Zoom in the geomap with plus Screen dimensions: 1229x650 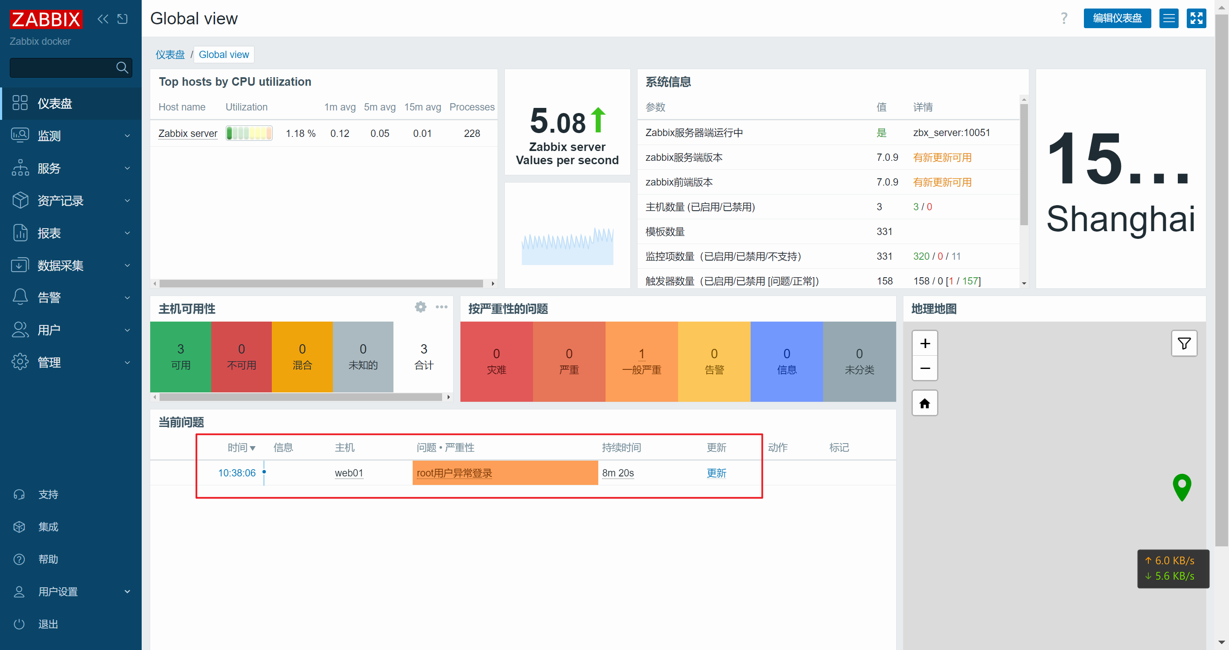(925, 343)
